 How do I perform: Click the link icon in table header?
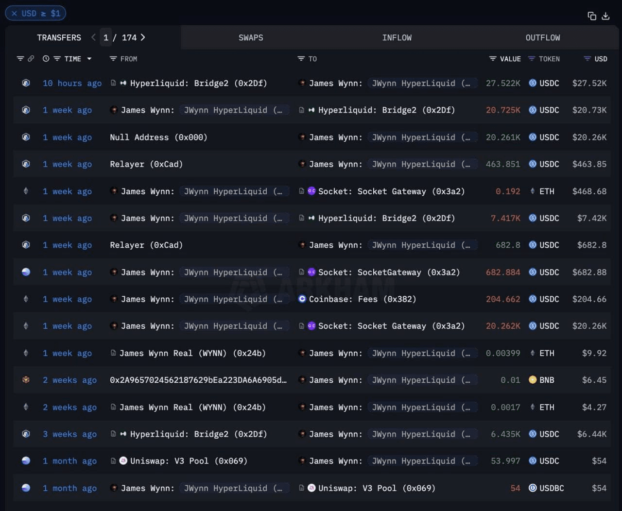(31, 59)
